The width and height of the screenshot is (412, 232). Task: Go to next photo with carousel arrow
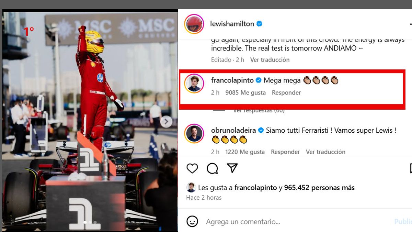[166, 121]
